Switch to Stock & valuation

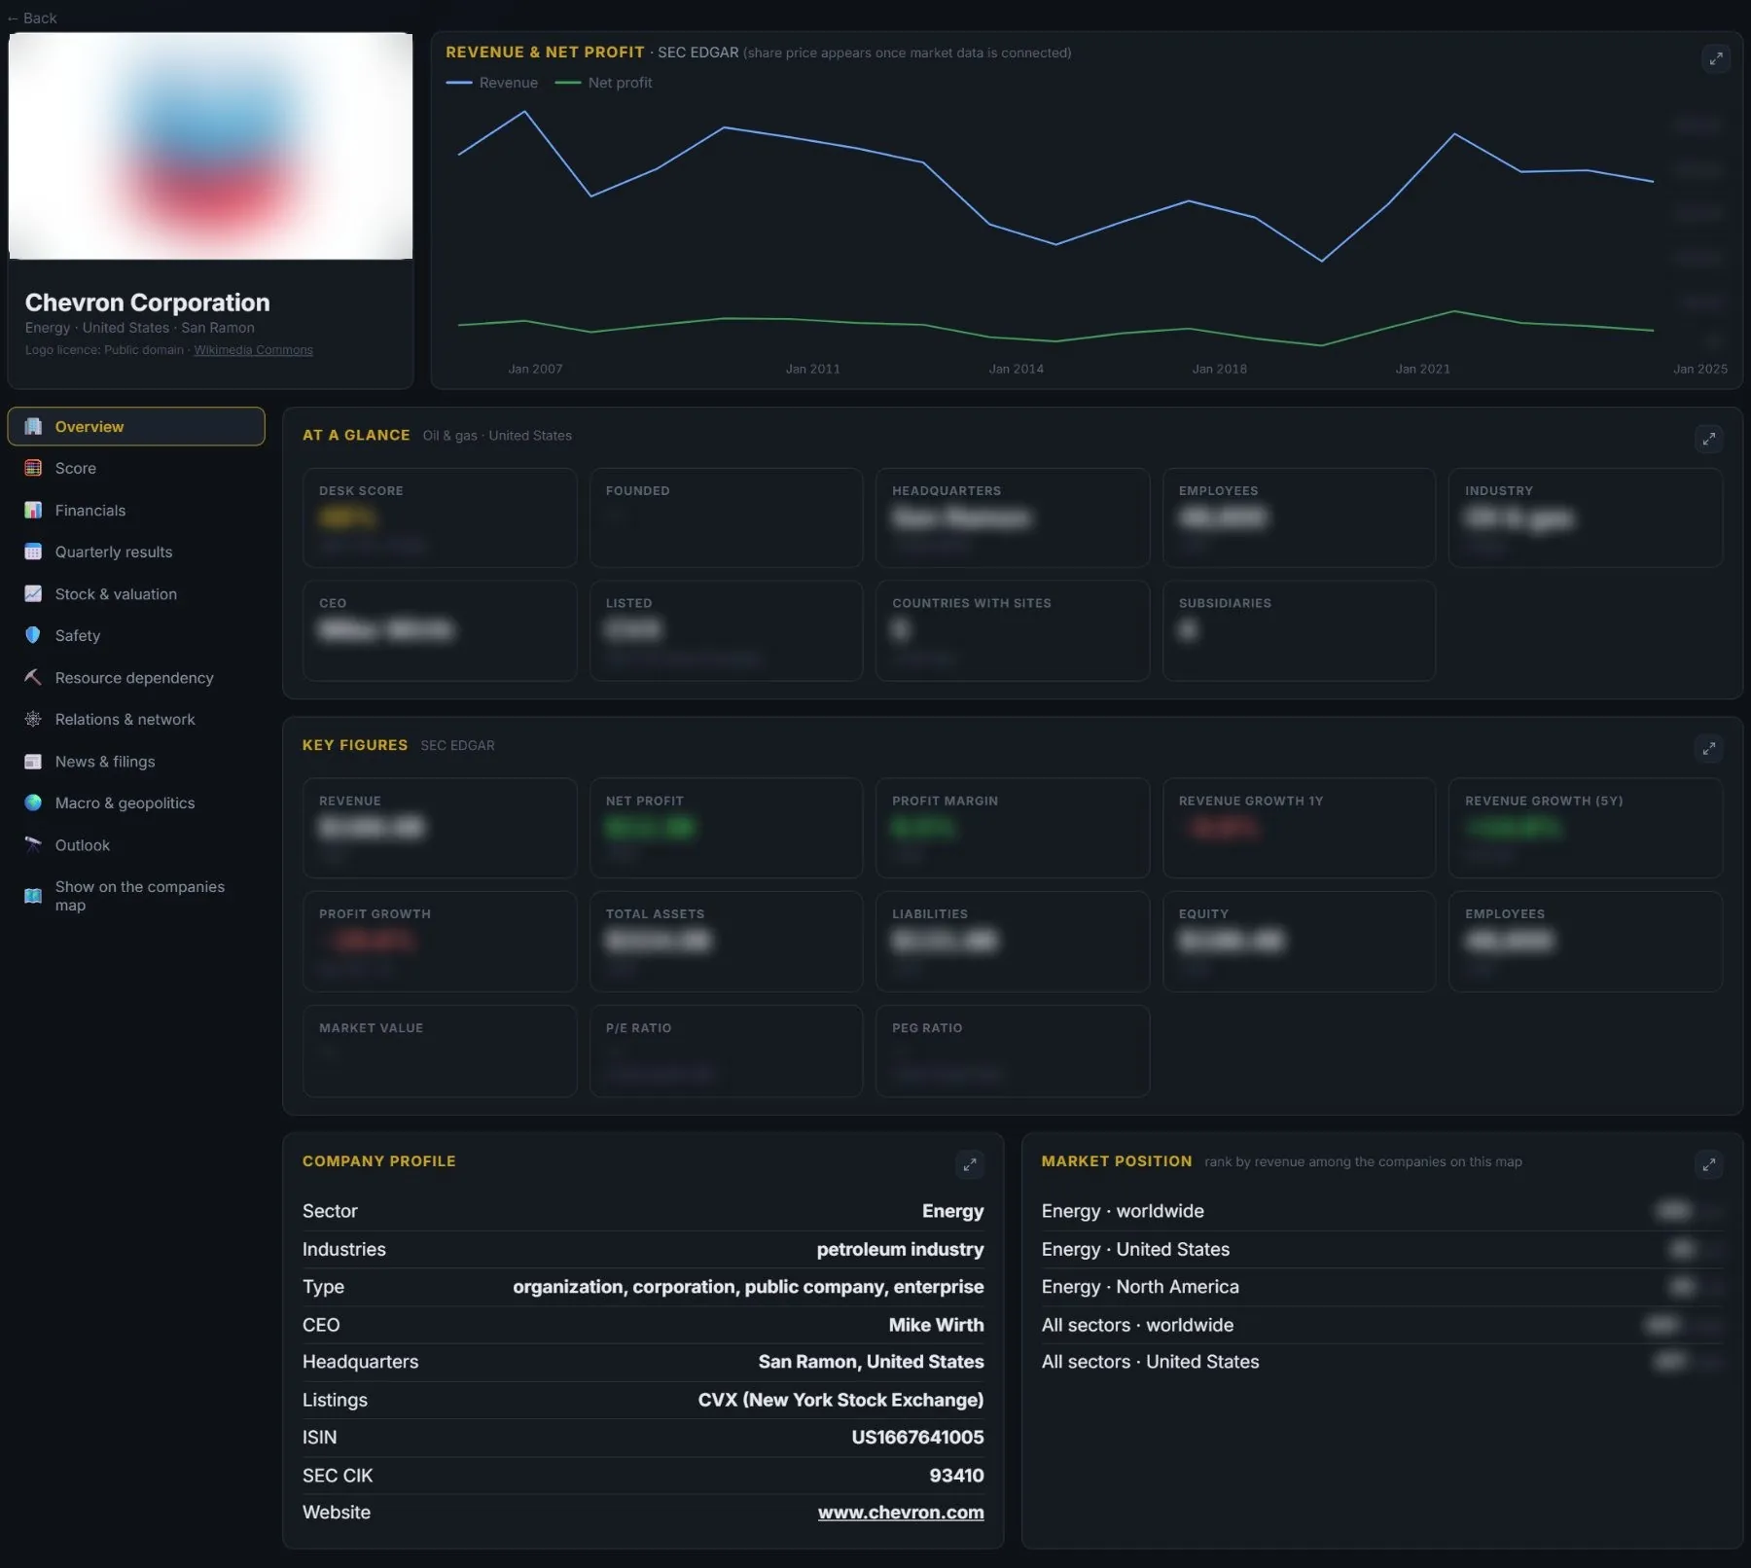(136, 593)
